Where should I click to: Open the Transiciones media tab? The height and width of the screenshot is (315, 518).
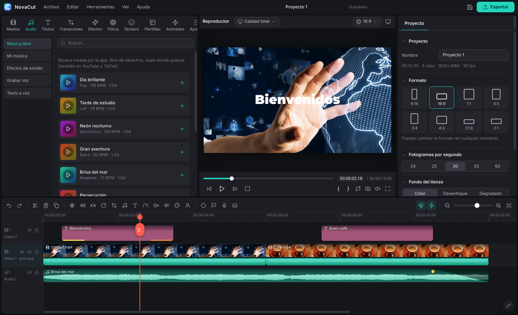71,25
